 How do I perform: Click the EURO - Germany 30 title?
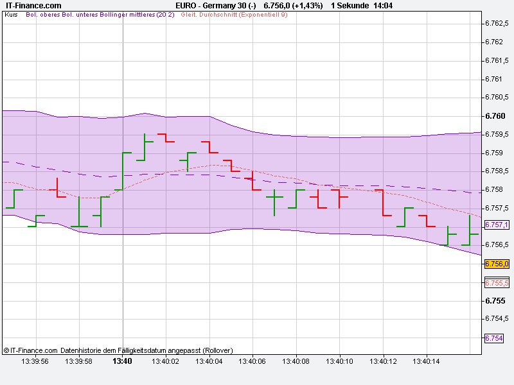tap(212, 4)
